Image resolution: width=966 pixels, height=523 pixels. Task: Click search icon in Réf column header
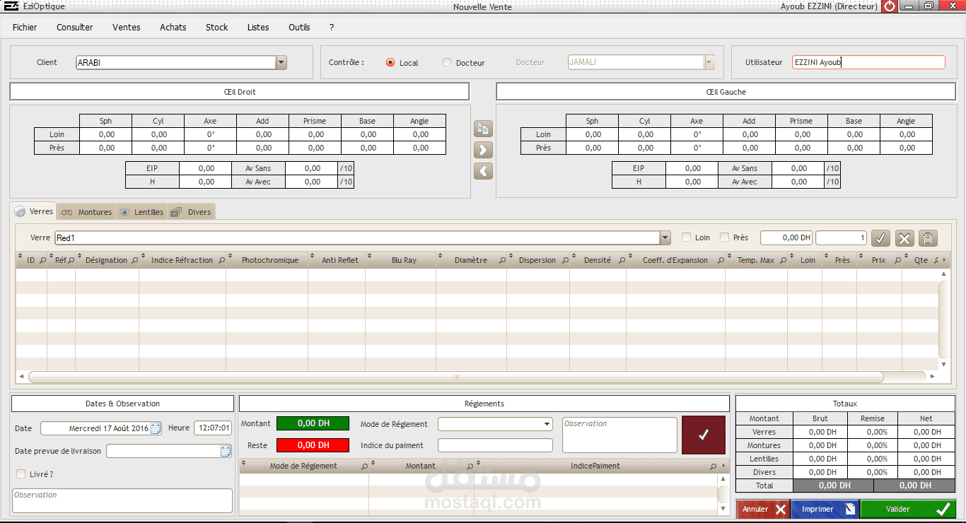click(71, 261)
